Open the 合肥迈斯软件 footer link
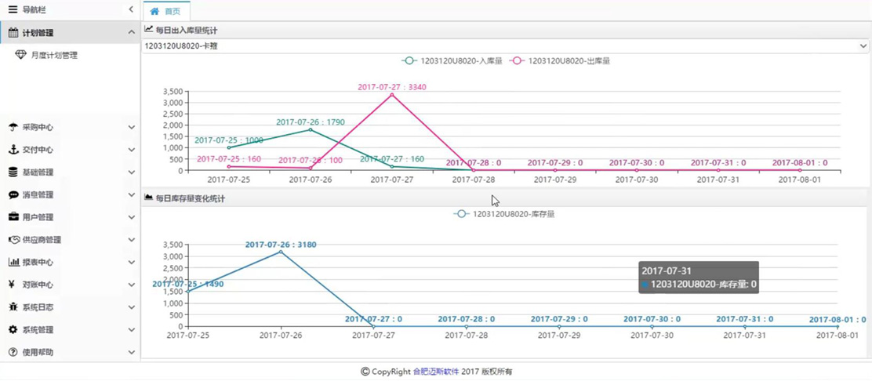The height and width of the screenshot is (381, 872). coord(435,372)
